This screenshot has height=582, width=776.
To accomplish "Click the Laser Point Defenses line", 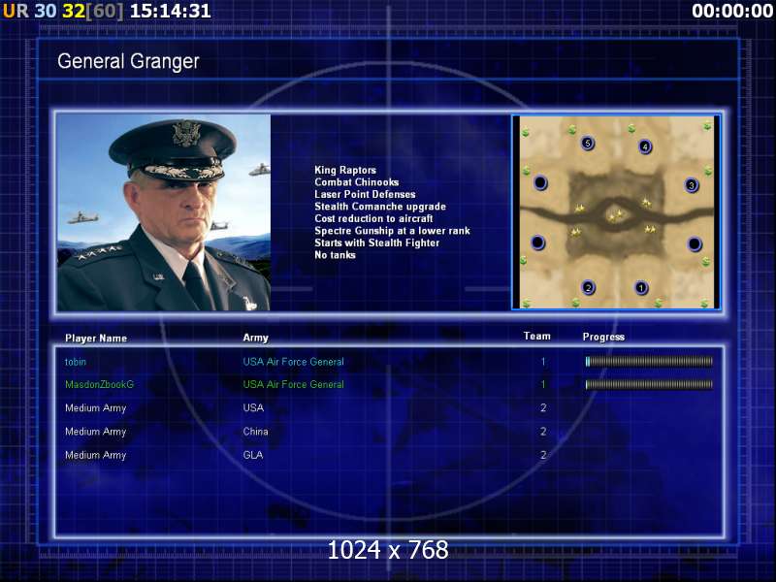I will (366, 194).
